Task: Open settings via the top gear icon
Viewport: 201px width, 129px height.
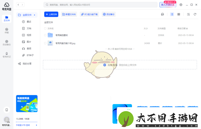Action: point(181,5)
